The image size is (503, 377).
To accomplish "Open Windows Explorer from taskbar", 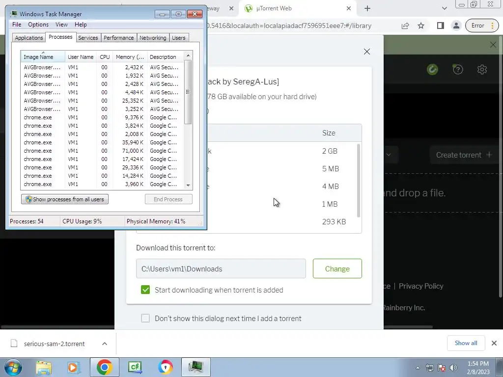I will [x=44, y=367].
